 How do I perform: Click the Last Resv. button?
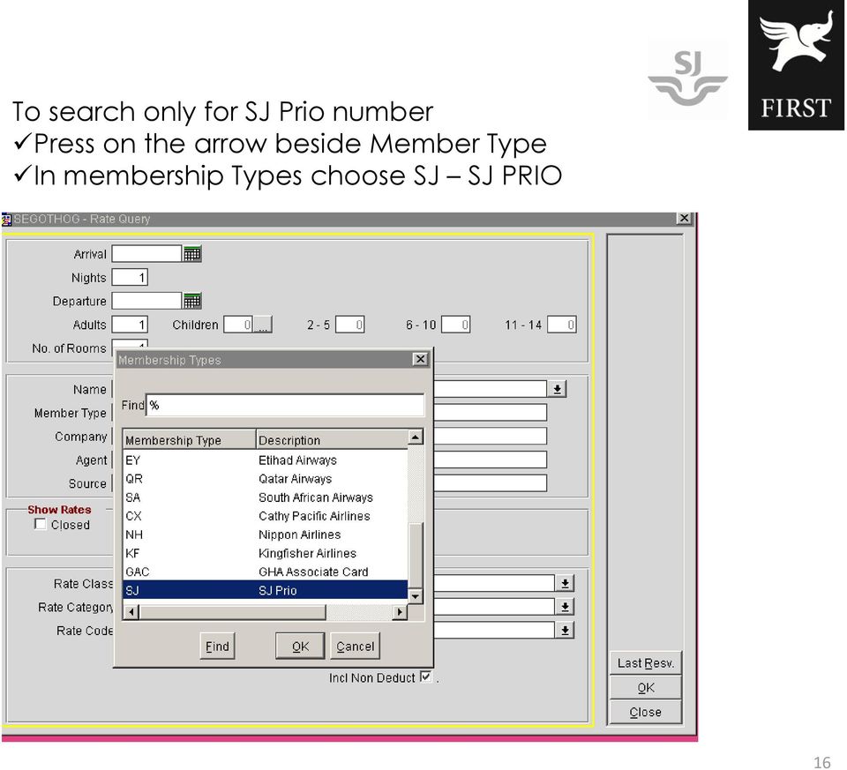point(646,663)
